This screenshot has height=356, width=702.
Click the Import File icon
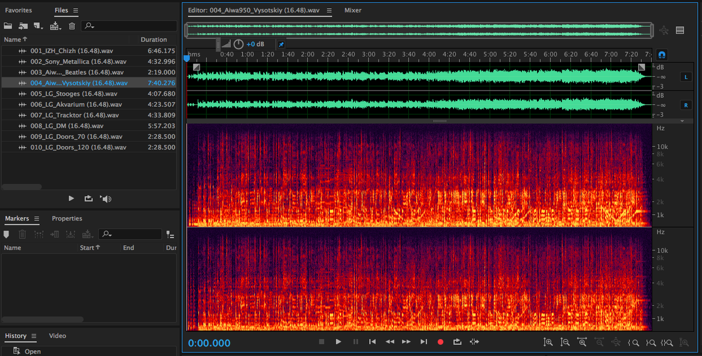pos(23,26)
